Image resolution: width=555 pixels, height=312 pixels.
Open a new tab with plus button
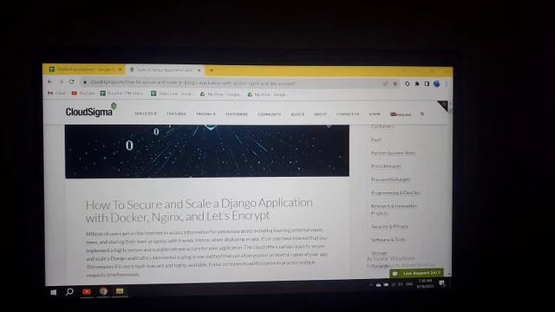[212, 70]
